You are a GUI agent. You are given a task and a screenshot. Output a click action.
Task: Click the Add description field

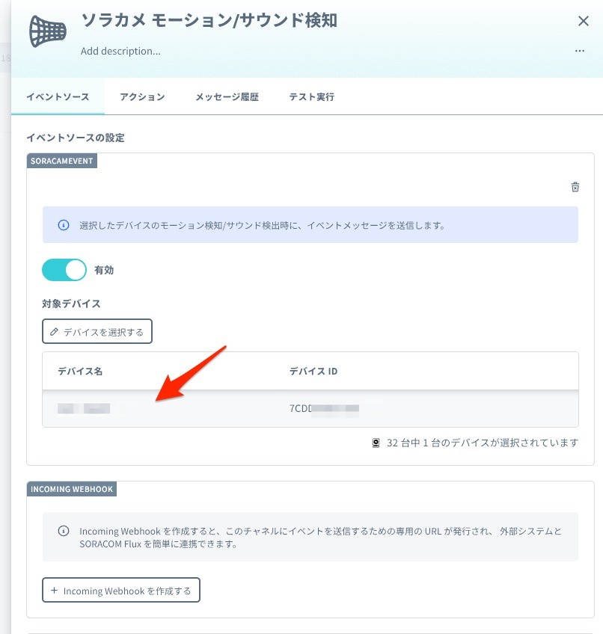tap(120, 52)
